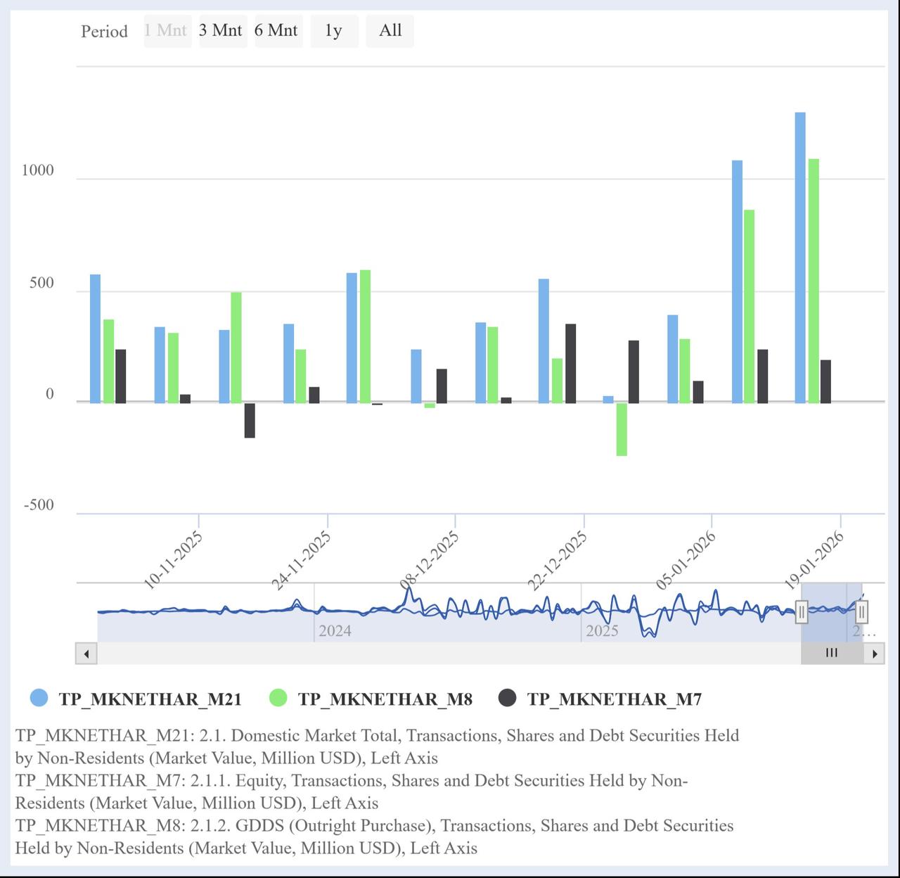
Task: Click the tallest blue bar in chart
Action: point(800,257)
